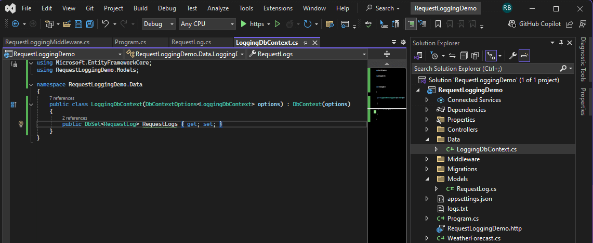Image resolution: width=593 pixels, height=243 pixels.
Task: Open the Build menu
Action: coord(140,8)
